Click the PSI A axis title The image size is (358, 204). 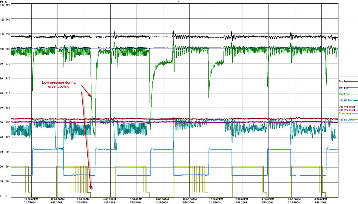tap(4, 1)
